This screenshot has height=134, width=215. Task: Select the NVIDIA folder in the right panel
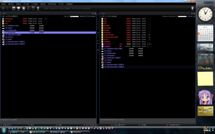(107, 30)
